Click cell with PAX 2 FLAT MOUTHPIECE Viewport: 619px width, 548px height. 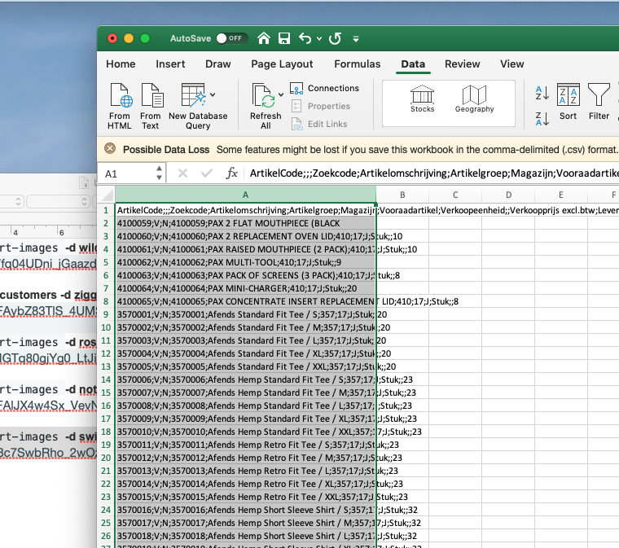[245, 223]
